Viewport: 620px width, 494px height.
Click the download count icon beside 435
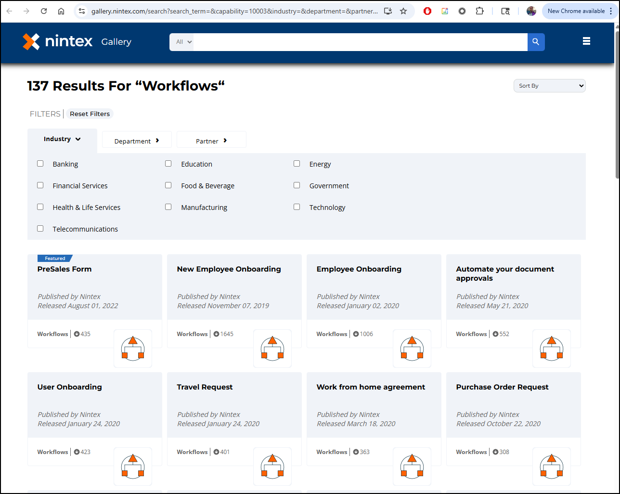(x=77, y=334)
